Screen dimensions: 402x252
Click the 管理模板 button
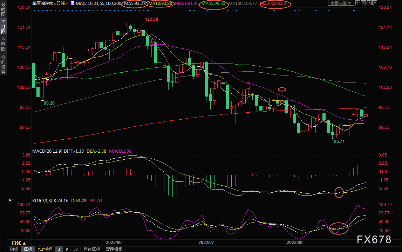pyautogui.click(x=114, y=249)
